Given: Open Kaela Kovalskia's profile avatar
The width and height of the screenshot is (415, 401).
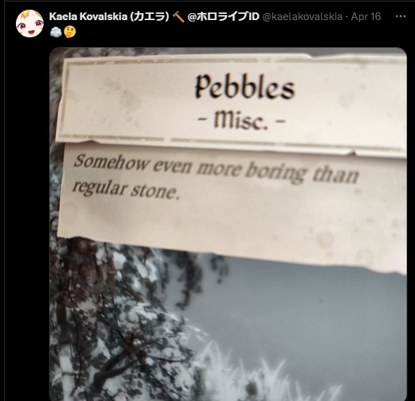Looking at the screenshot, I should tap(30, 24).
